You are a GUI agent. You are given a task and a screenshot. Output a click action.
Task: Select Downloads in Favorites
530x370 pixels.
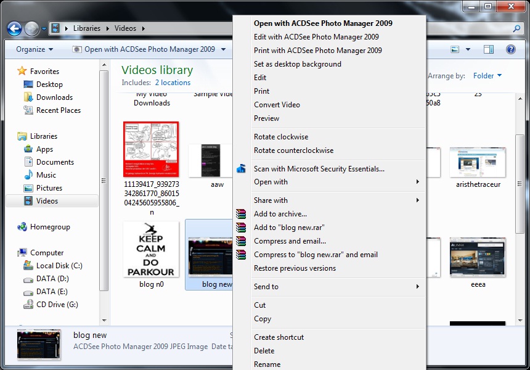pos(54,97)
